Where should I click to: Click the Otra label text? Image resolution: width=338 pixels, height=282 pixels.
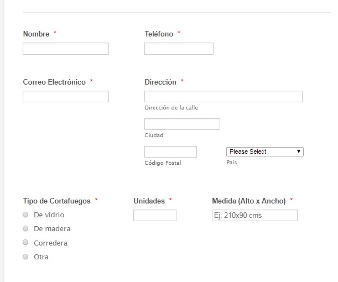pyautogui.click(x=41, y=257)
